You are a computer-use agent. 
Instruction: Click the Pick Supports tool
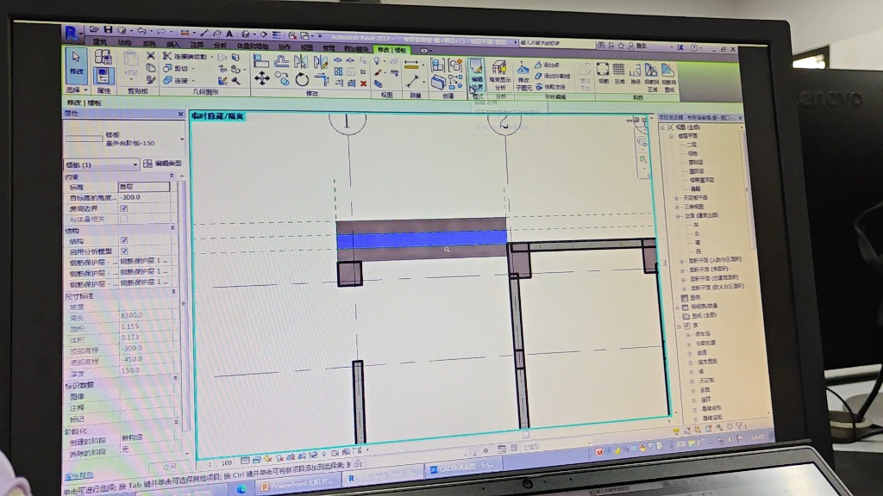551,87
